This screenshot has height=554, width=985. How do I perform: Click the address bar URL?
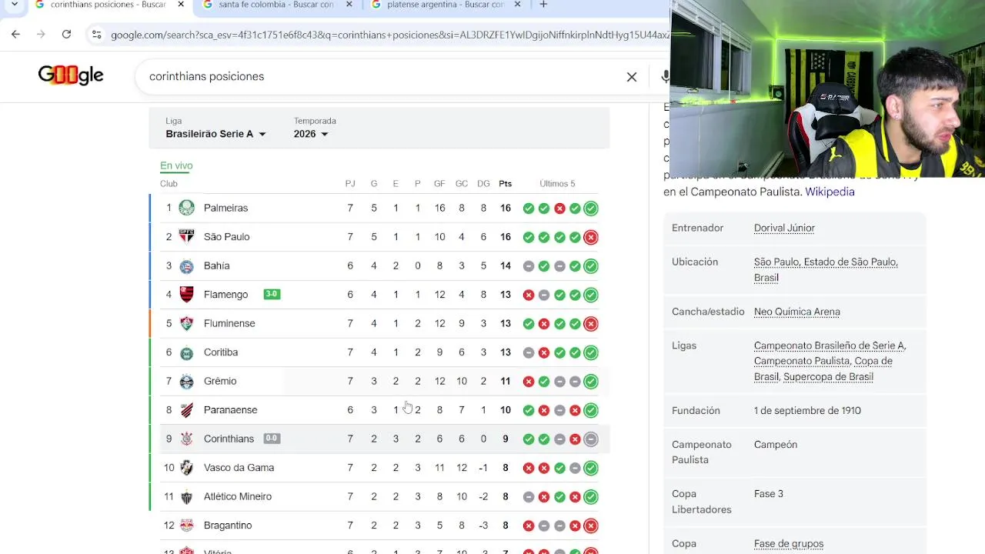[x=389, y=35]
